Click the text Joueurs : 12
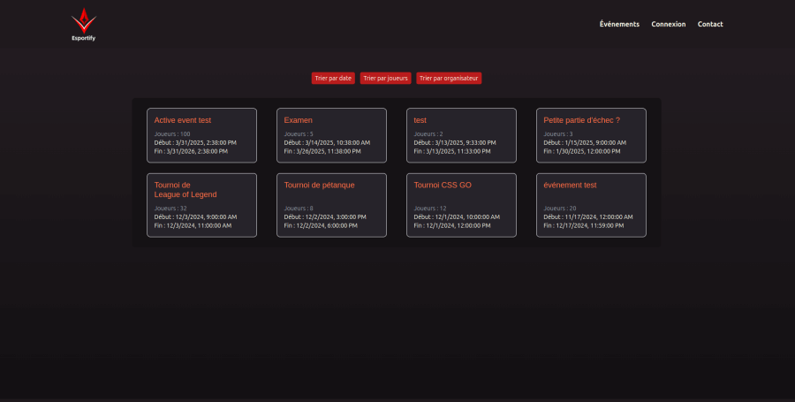The image size is (795, 402). [430, 208]
